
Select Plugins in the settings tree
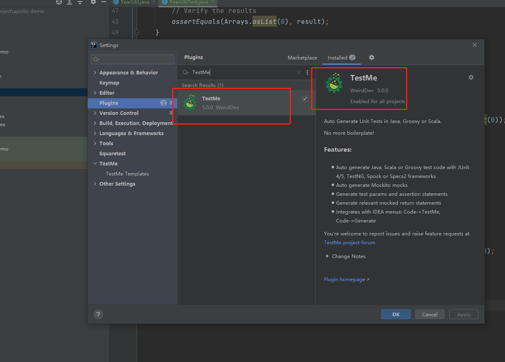pyautogui.click(x=133, y=103)
